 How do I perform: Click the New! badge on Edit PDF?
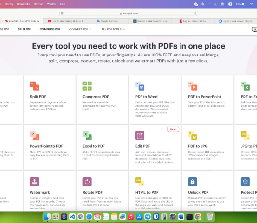pyautogui.click(x=173, y=129)
